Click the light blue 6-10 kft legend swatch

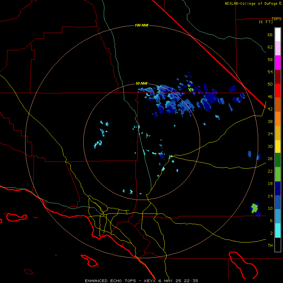tap(278, 216)
